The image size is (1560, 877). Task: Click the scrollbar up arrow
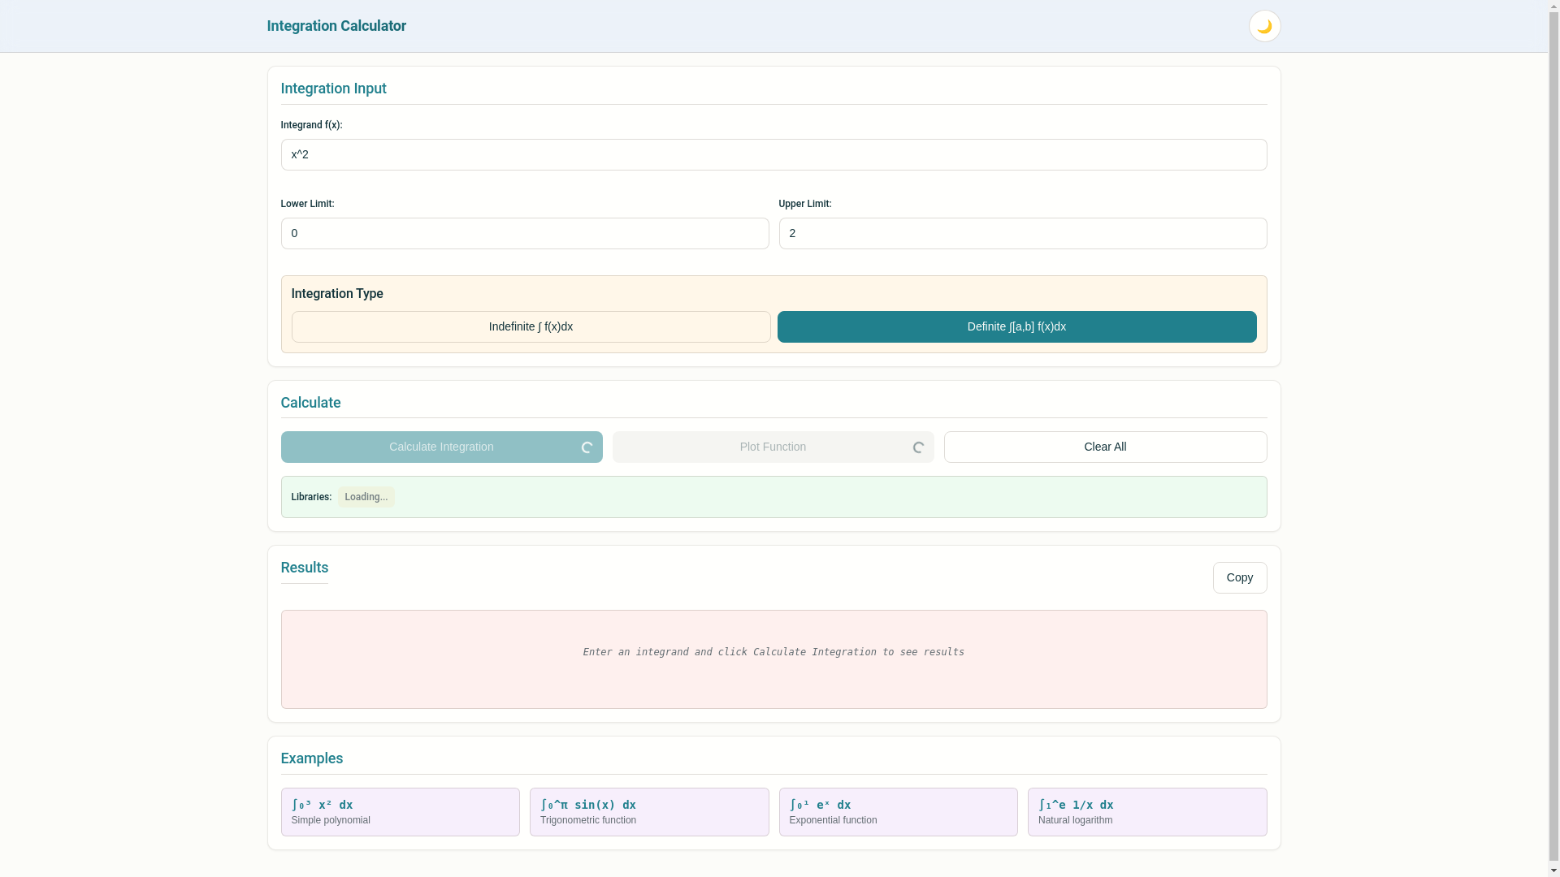tap(1553, 6)
